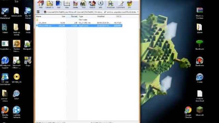
Task: Click the HP MediaSmart desktop icon
Action: pos(5,13)
